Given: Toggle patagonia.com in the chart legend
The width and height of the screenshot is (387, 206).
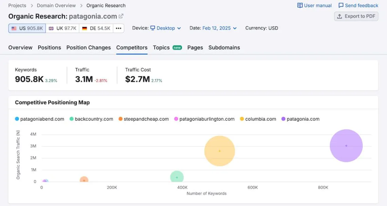Looking at the screenshot, I should pyautogui.click(x=300, y=119).
